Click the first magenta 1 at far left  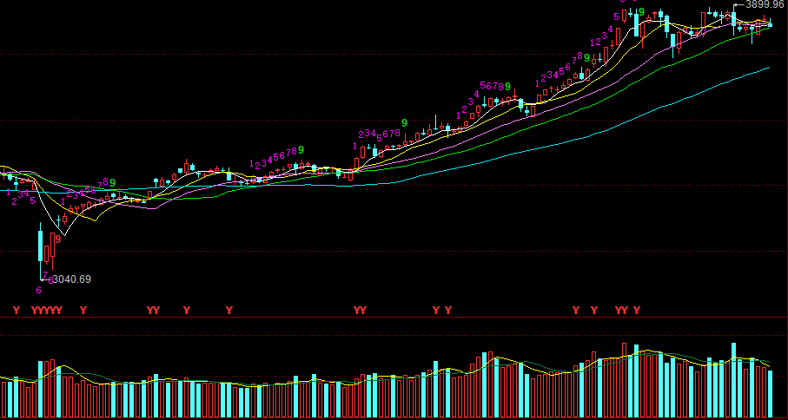tap(9, 193)
